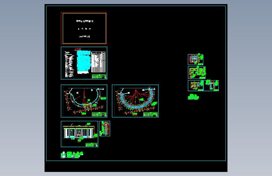Open the right semicircular plan with hatched arc
This screenshot has width=272, height=176.
pos(135,101)
